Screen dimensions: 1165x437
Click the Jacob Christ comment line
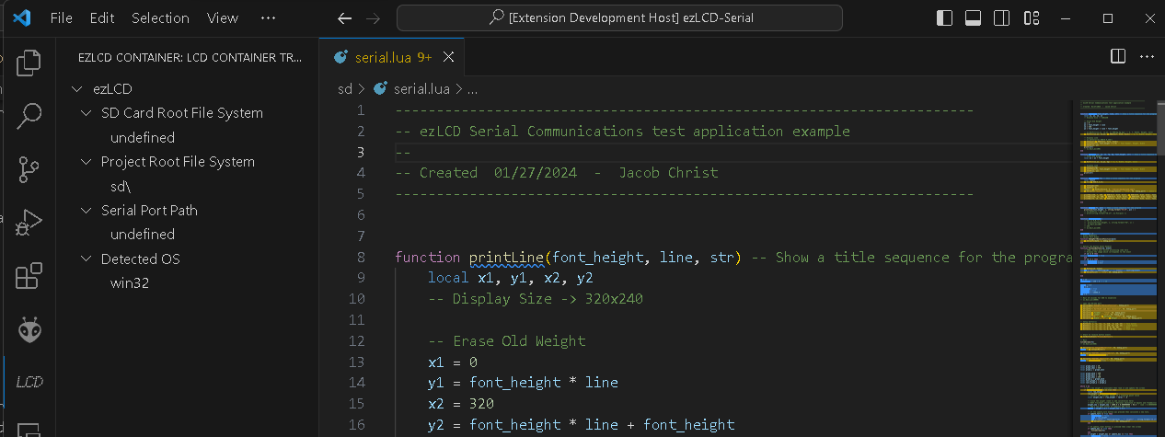pos(557,173)
